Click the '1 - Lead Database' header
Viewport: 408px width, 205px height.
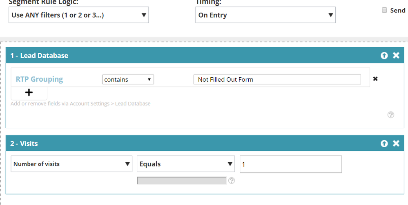click(x=39, y=55)
